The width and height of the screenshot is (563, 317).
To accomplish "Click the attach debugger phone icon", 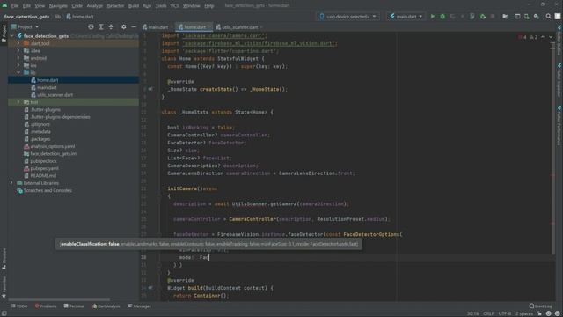I will (472, 17).
